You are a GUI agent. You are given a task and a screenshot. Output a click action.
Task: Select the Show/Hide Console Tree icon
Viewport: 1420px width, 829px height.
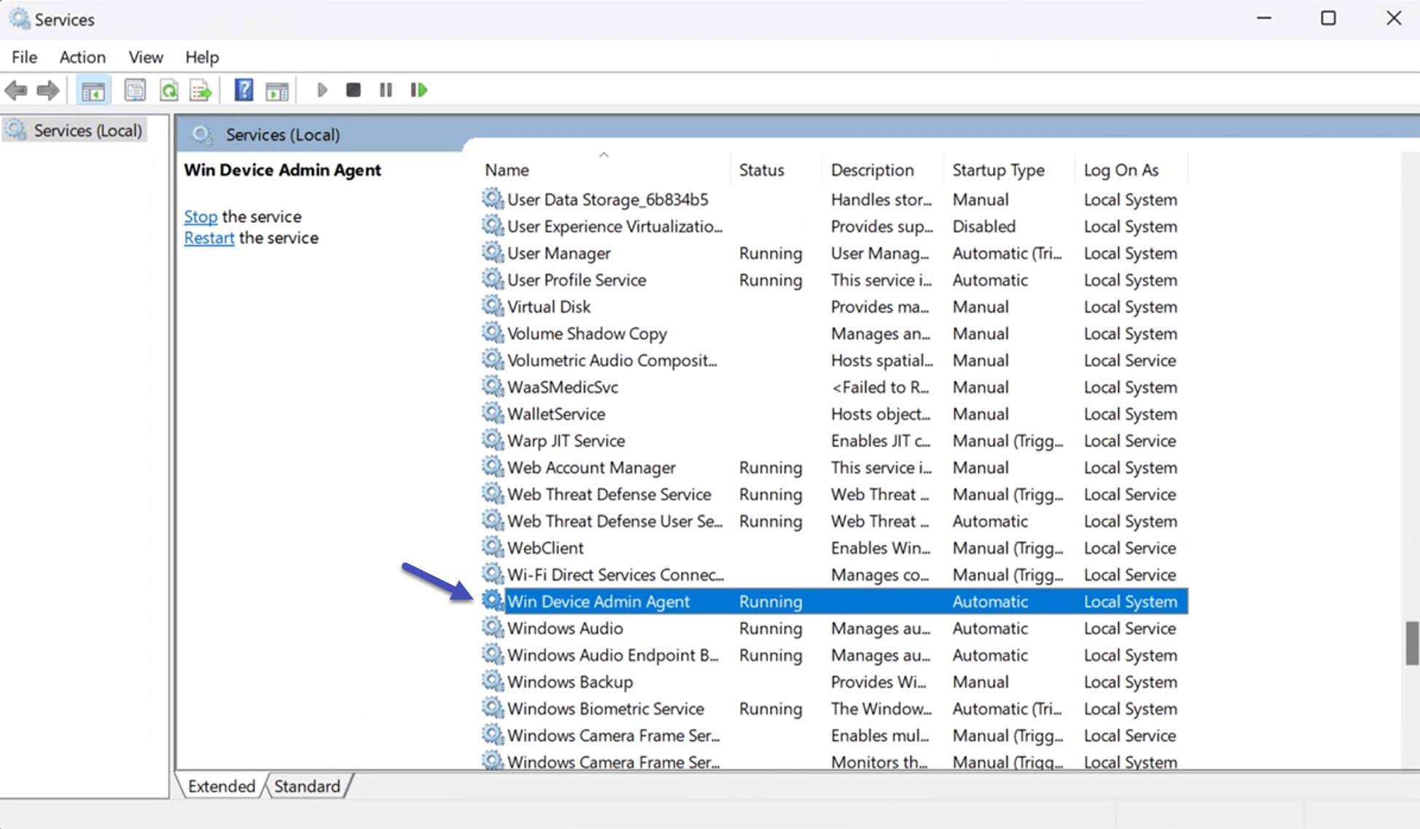(x=93, y=90)
